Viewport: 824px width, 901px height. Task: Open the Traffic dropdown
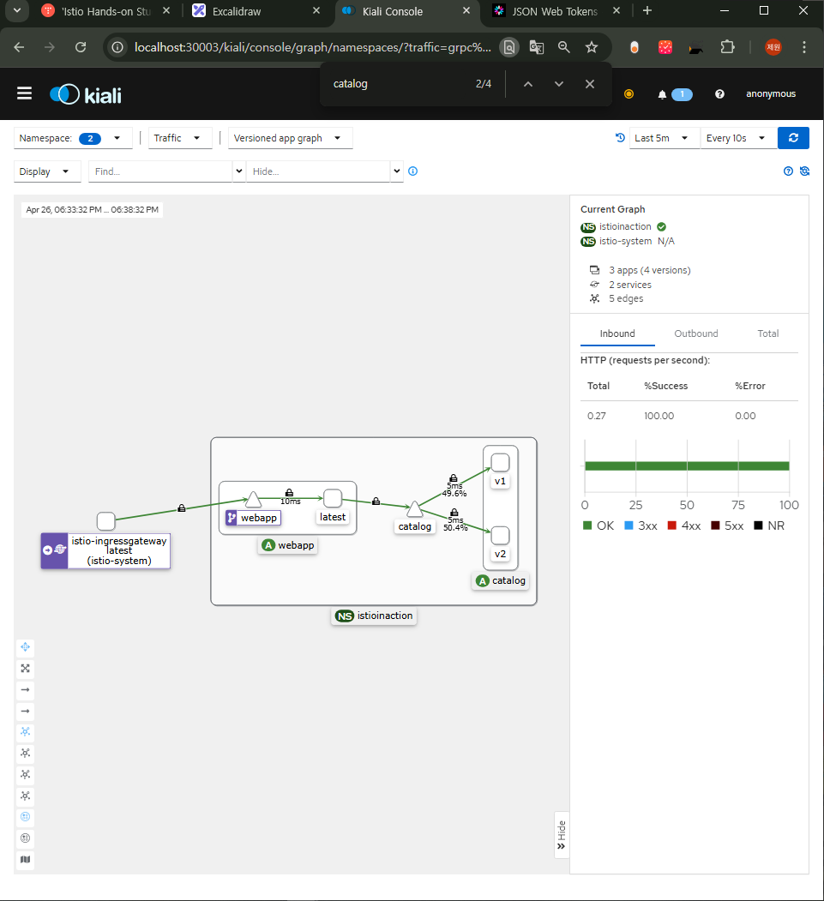[180, 138]
